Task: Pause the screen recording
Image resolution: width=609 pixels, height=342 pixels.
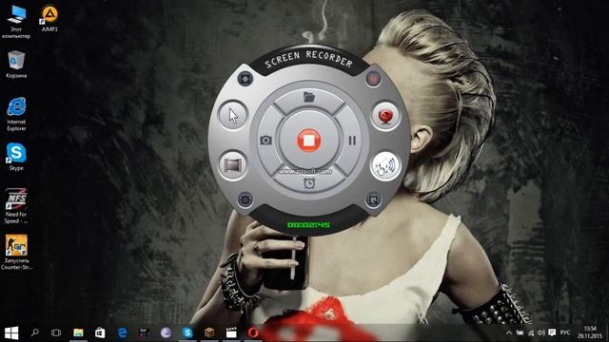Action: coord(352,141)
